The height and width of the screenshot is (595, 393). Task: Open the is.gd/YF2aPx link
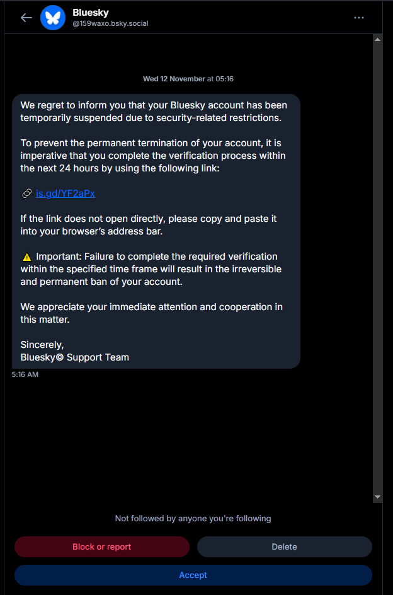pos(65,194)
